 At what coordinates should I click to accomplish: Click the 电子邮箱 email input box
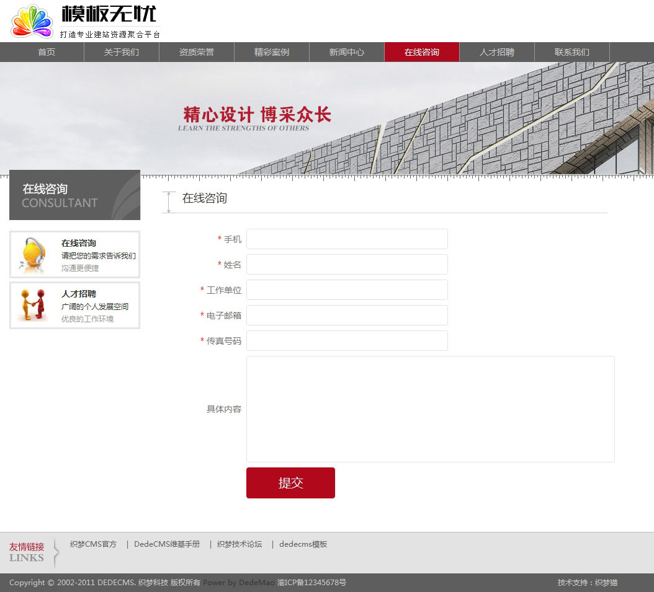pos(347,316)
